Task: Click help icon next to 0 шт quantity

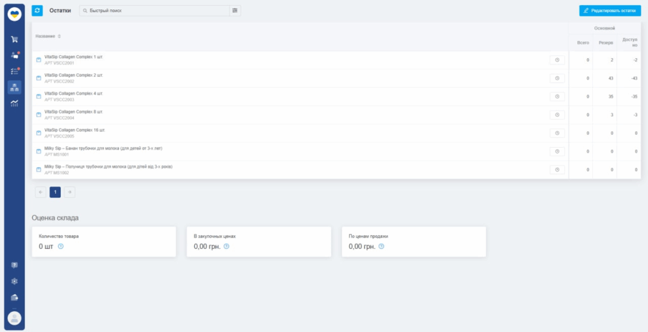Action: 61,246
